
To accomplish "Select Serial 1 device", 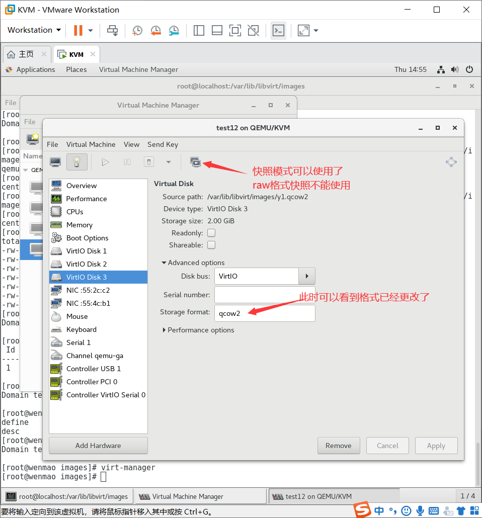I will [98, 342].
